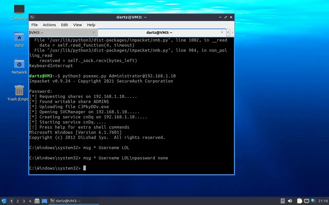Switch to the first inactive terminal tab

[63, 33]
